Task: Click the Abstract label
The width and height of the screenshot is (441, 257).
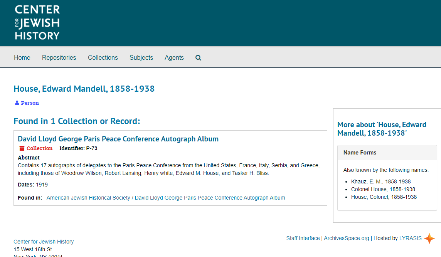Action: [29, 158]
